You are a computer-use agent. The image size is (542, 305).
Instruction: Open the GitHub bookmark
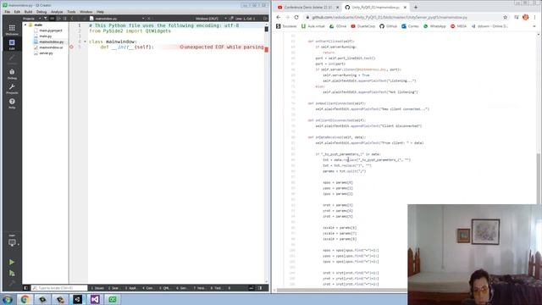coord(388,26)
